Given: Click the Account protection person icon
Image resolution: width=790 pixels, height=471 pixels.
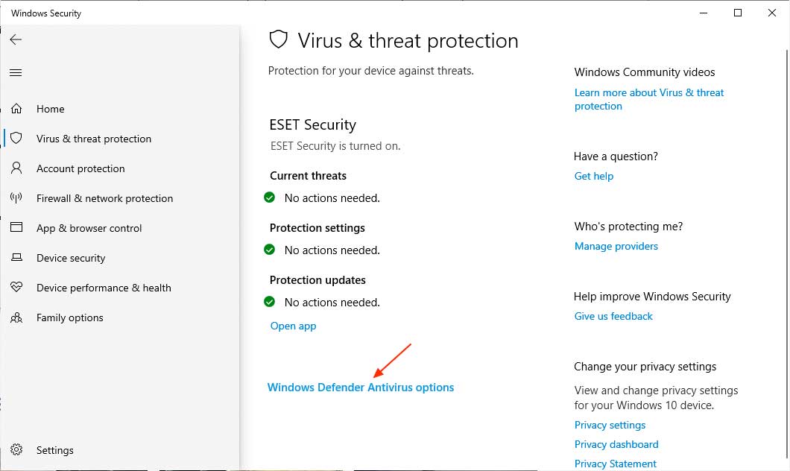Looking at the screenshot, I should click(16, 168).
